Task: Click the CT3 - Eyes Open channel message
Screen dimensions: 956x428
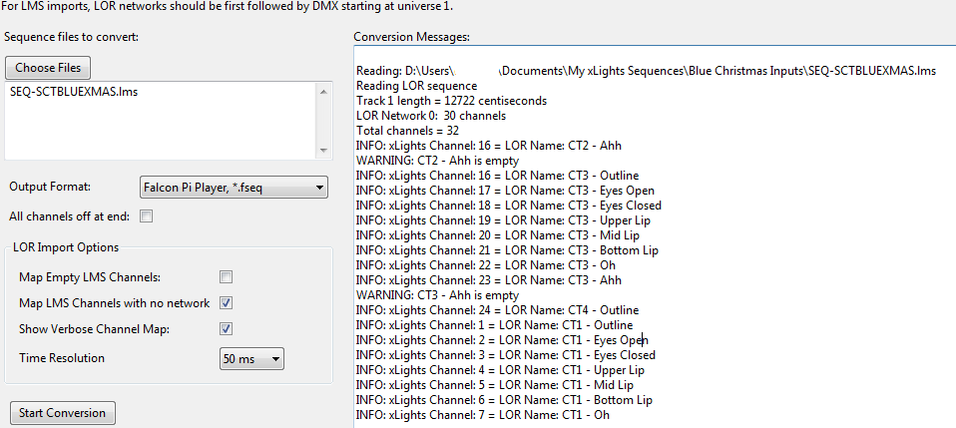Action: click(x=505, y=191)
